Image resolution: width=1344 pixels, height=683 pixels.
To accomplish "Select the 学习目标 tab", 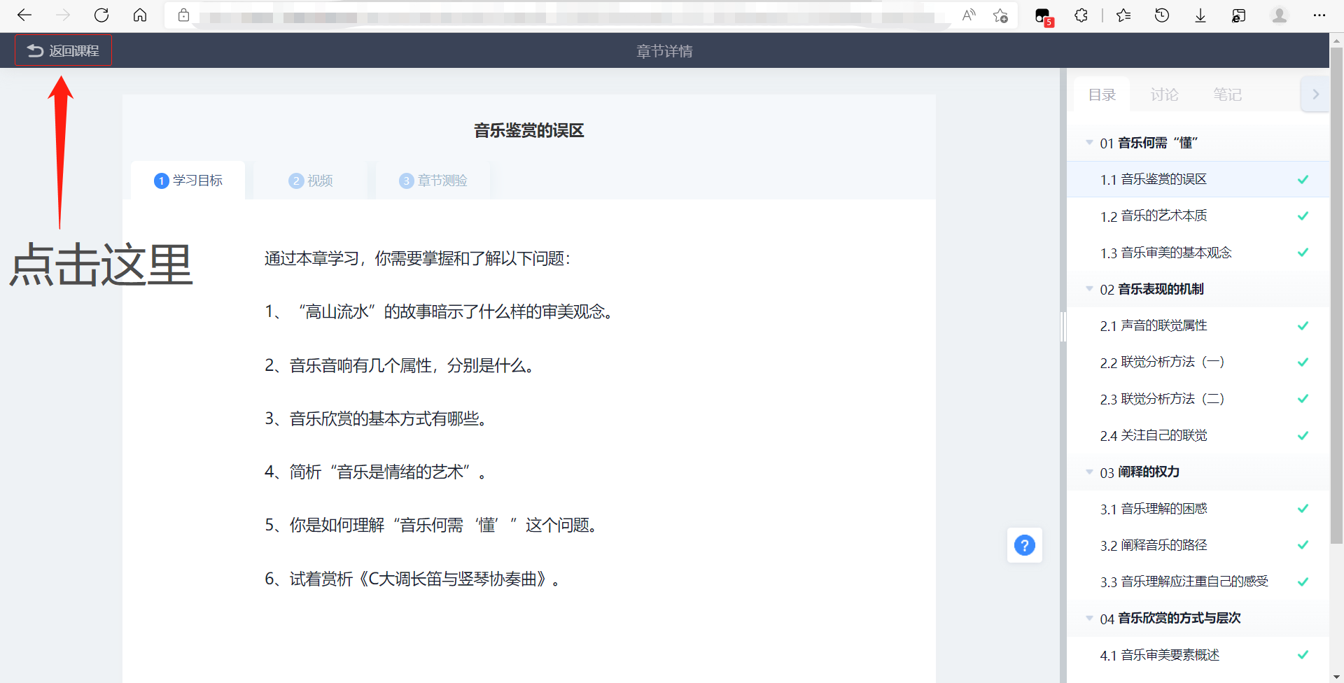I will coord(188,181).
